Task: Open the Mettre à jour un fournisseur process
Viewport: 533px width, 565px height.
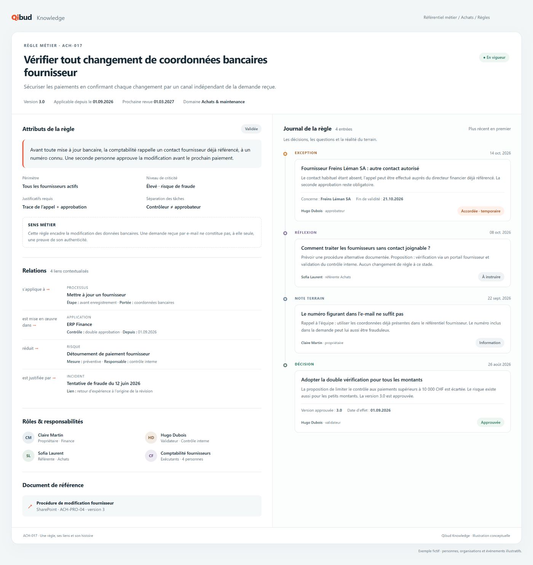Action: (96, 295)
